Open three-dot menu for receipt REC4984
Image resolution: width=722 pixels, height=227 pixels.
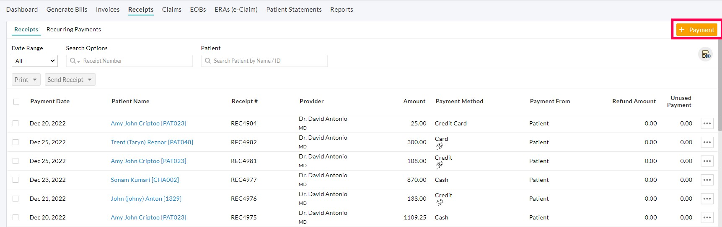pos(707,123)
